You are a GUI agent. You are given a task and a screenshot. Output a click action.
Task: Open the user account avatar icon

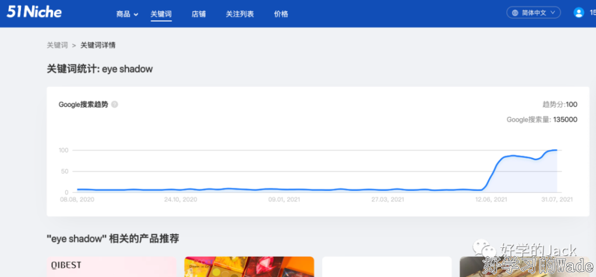(x=579, y=13)
